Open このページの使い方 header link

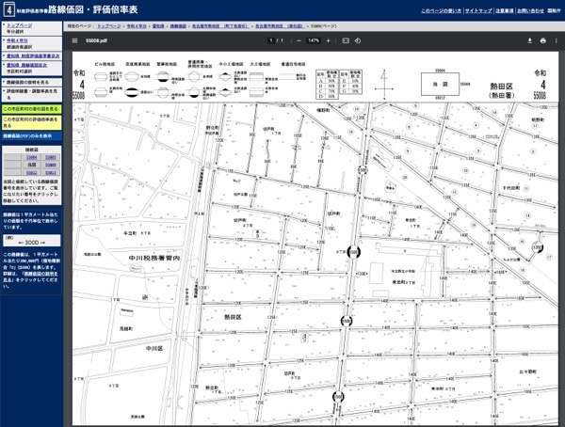click(441, 10)
